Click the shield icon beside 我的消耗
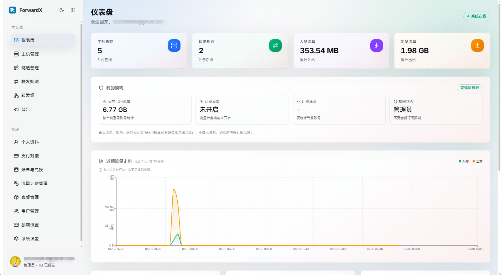The height and width of the screenshot is (275, 501). [x=101, y=88]
